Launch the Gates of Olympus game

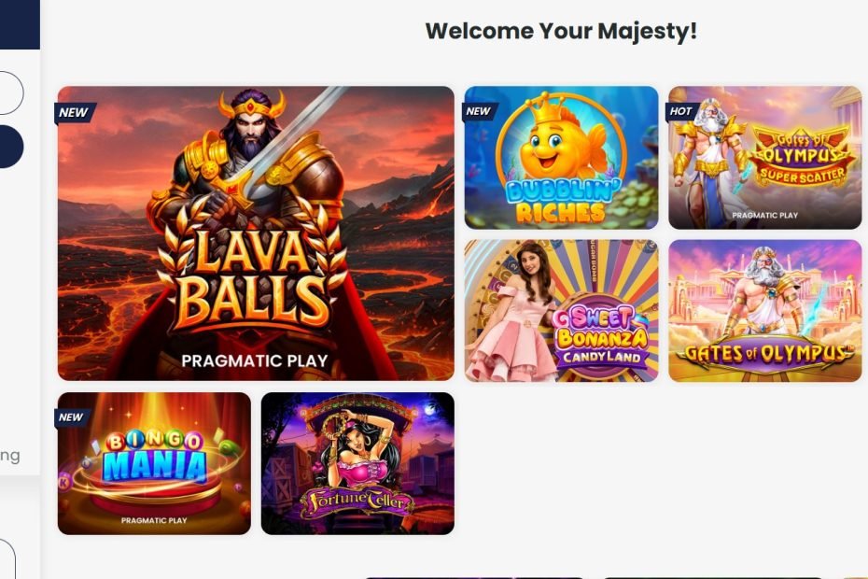coord(765,311)
